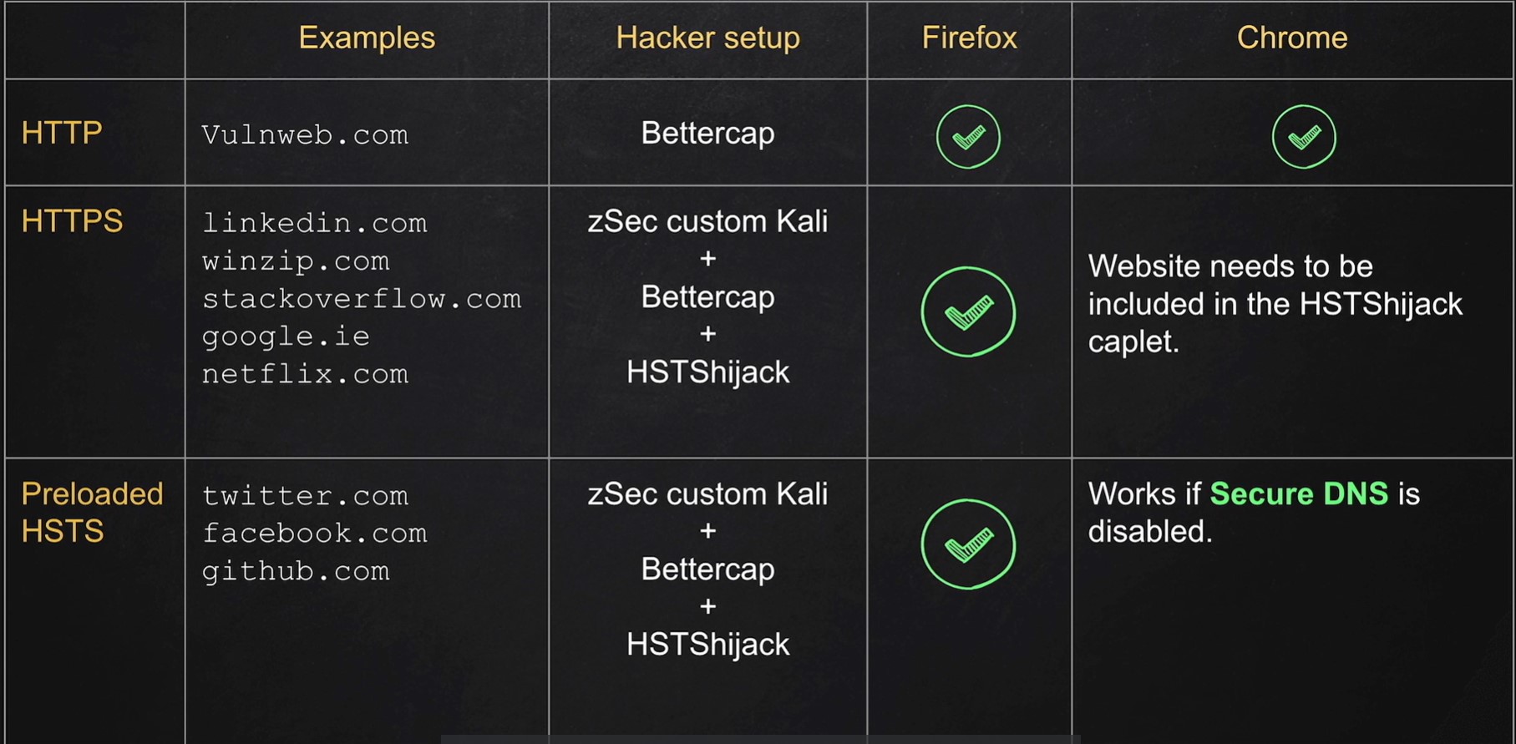Click the Firefox checkmark in the HTTPS row
Viewport: 1516px width, 744px height.
(x=968, y=312)
